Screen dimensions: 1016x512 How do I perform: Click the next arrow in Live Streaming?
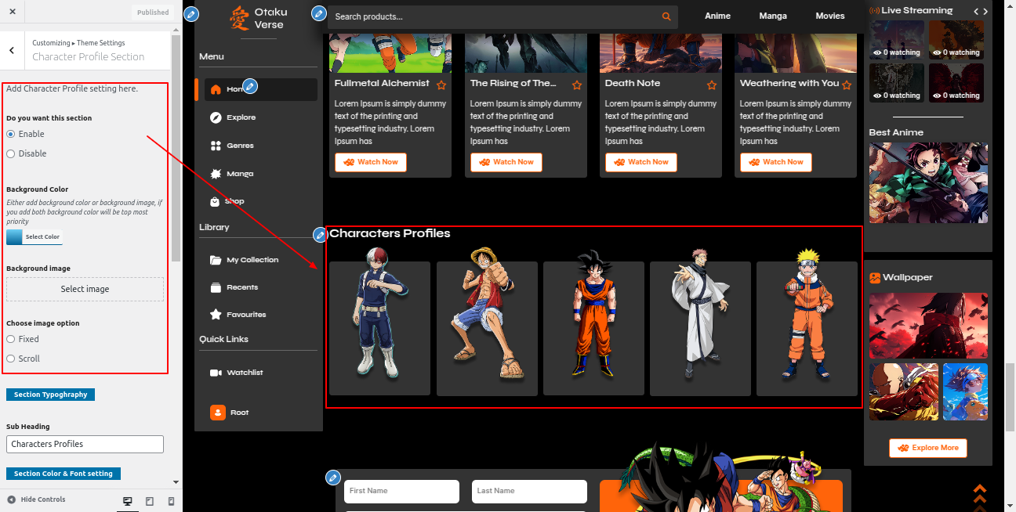[x=985, y=11]
